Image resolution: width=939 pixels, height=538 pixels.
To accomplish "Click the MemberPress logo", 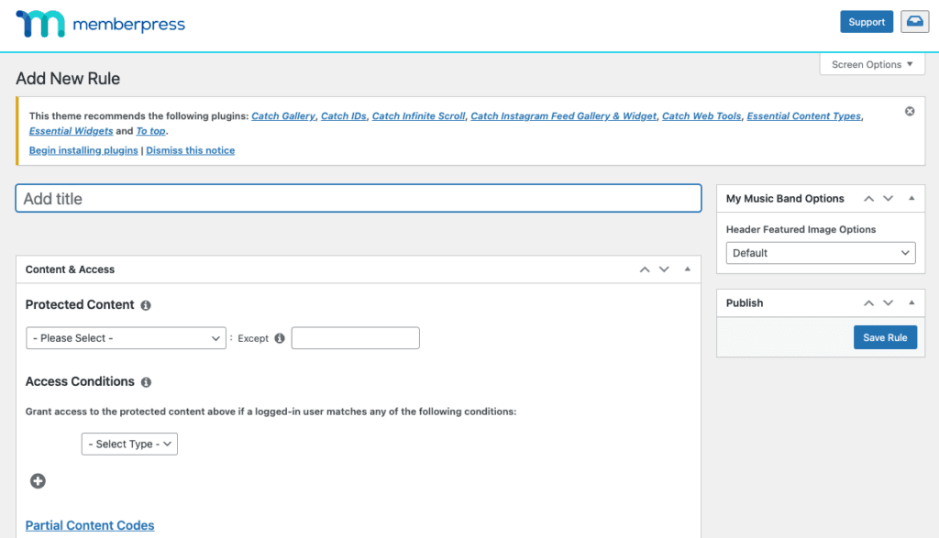I will click(101, 24).
